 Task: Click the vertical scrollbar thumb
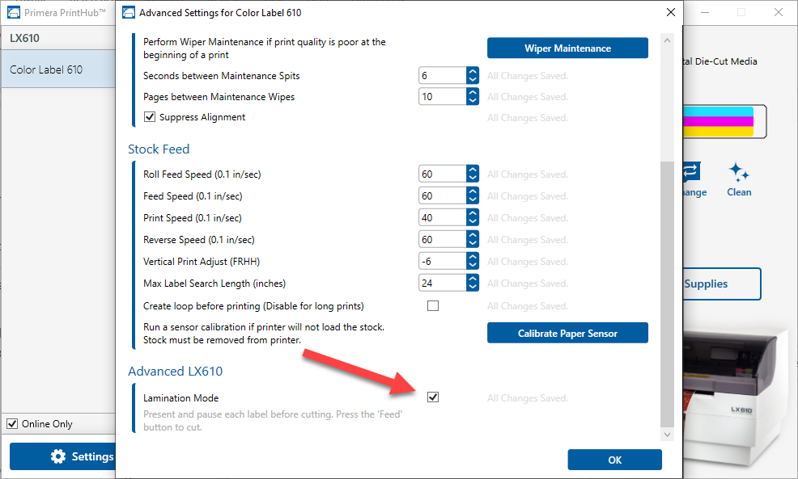(667, 294)
